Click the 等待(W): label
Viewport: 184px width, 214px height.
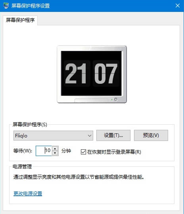pos(23,151)
